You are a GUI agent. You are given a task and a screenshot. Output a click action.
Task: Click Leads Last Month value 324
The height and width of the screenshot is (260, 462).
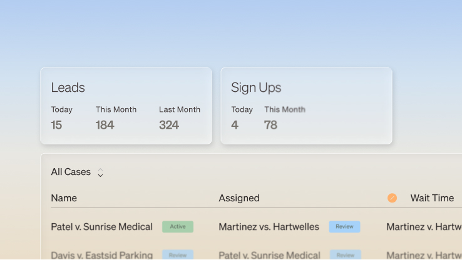[x=169, y=125]
